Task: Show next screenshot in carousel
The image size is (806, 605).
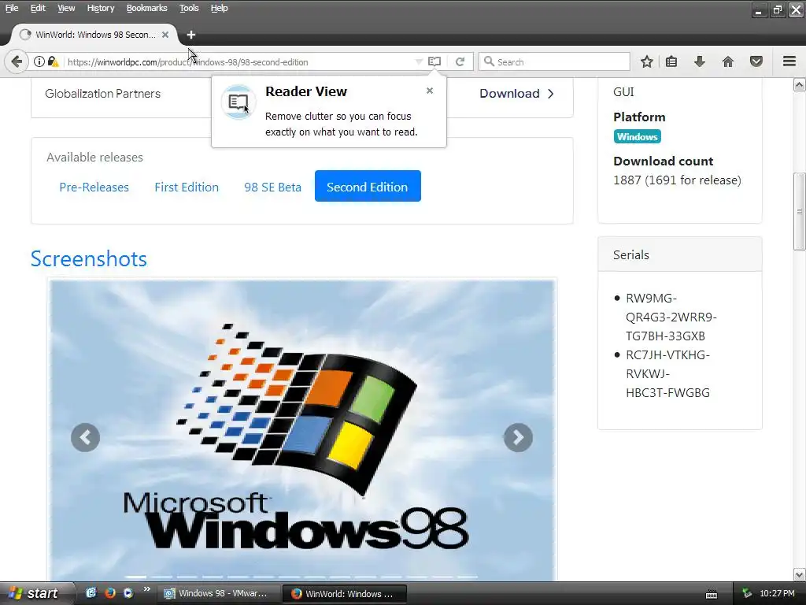Action: 518,437
